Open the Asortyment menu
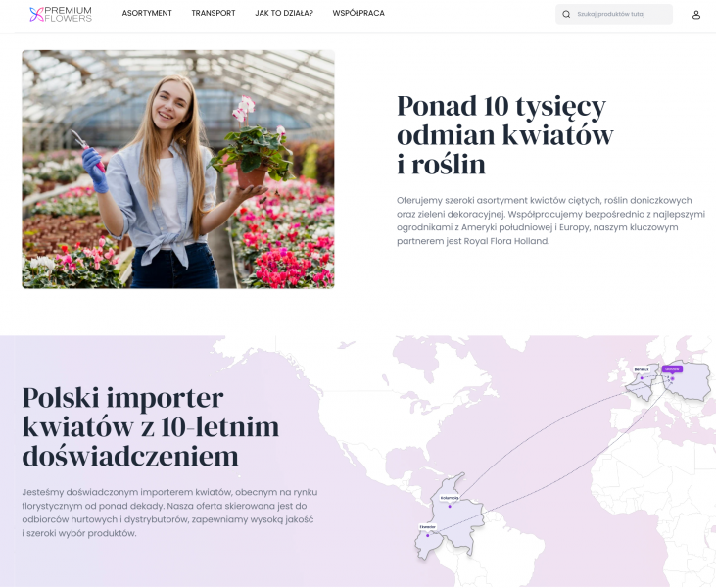Screen dimensions: 716x588 point(147,13)
